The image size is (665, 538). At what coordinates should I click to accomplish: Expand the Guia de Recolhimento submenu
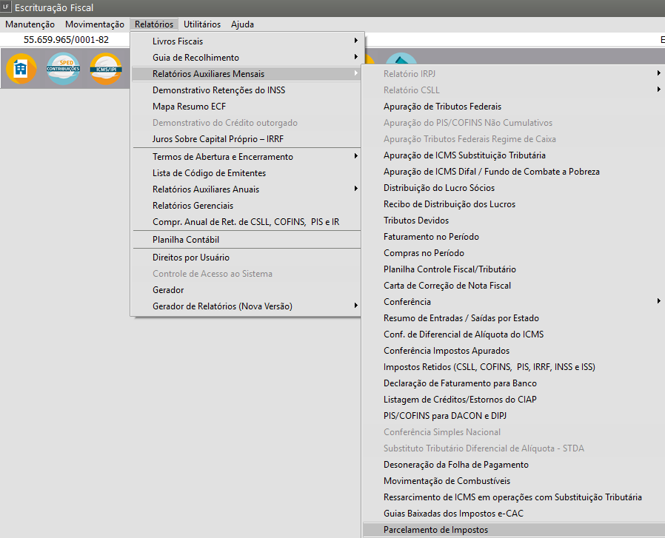point(196,58)
